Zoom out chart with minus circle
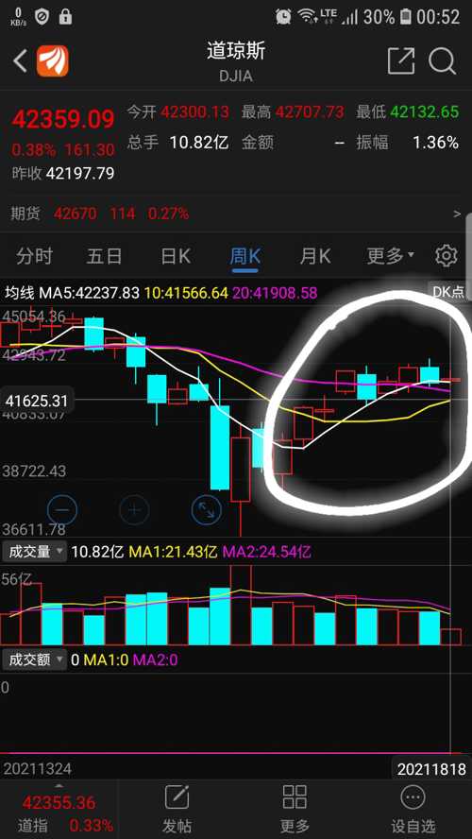This screenshot has width=472, height=839. coord(62,509)
